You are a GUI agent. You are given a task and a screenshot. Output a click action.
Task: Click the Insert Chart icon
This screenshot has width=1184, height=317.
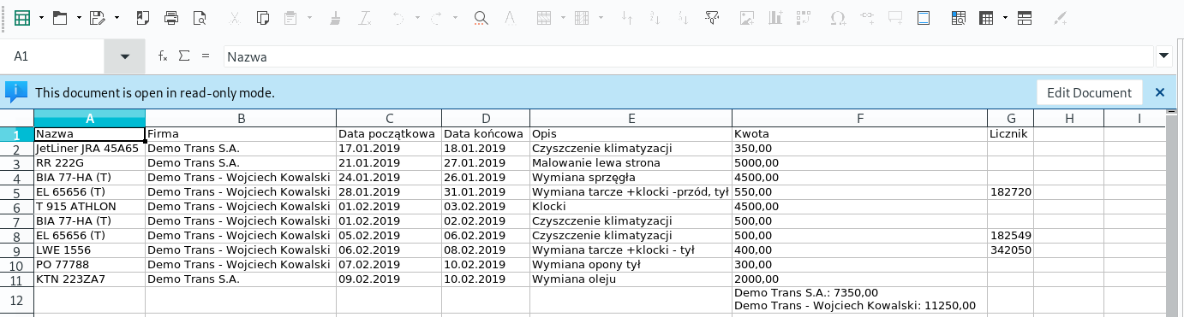click(775, 17)
